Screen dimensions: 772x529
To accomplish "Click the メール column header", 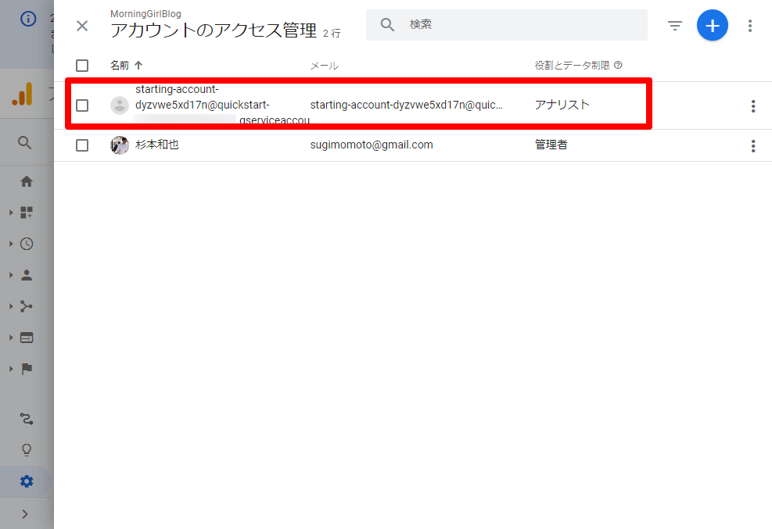I will click(324, 66).
